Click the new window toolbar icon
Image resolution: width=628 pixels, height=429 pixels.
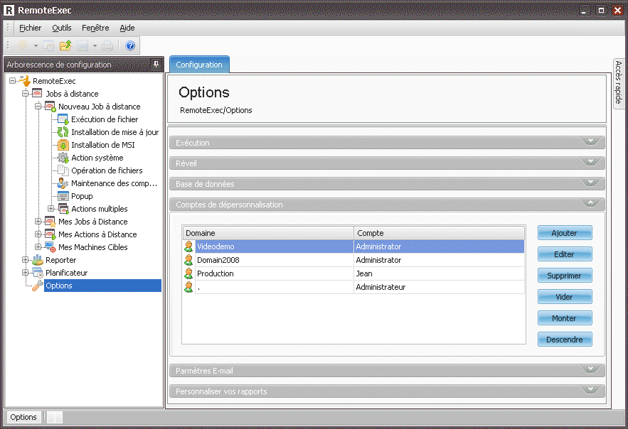pyautogui.click(x=48, y=45)
